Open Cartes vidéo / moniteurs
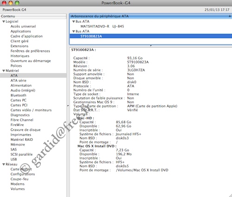The height and width of the screenshot is (197, 232). (31, 110)
